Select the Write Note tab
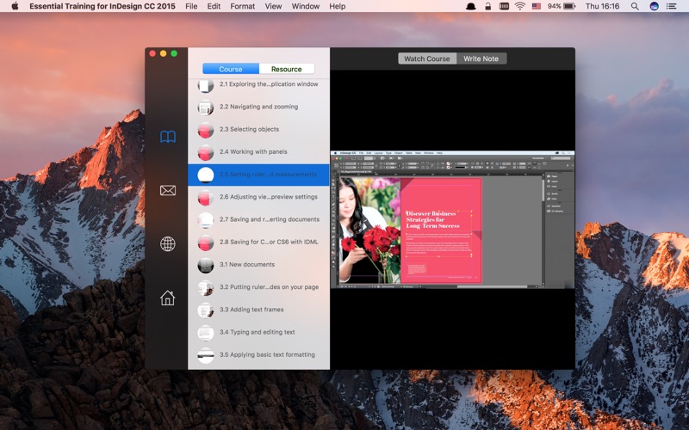Screen dimensions: 689x430 (x=481, y=58)
